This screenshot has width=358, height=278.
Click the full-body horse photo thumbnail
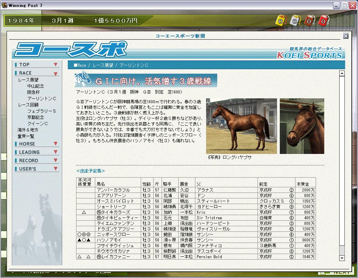click(241, 126)
